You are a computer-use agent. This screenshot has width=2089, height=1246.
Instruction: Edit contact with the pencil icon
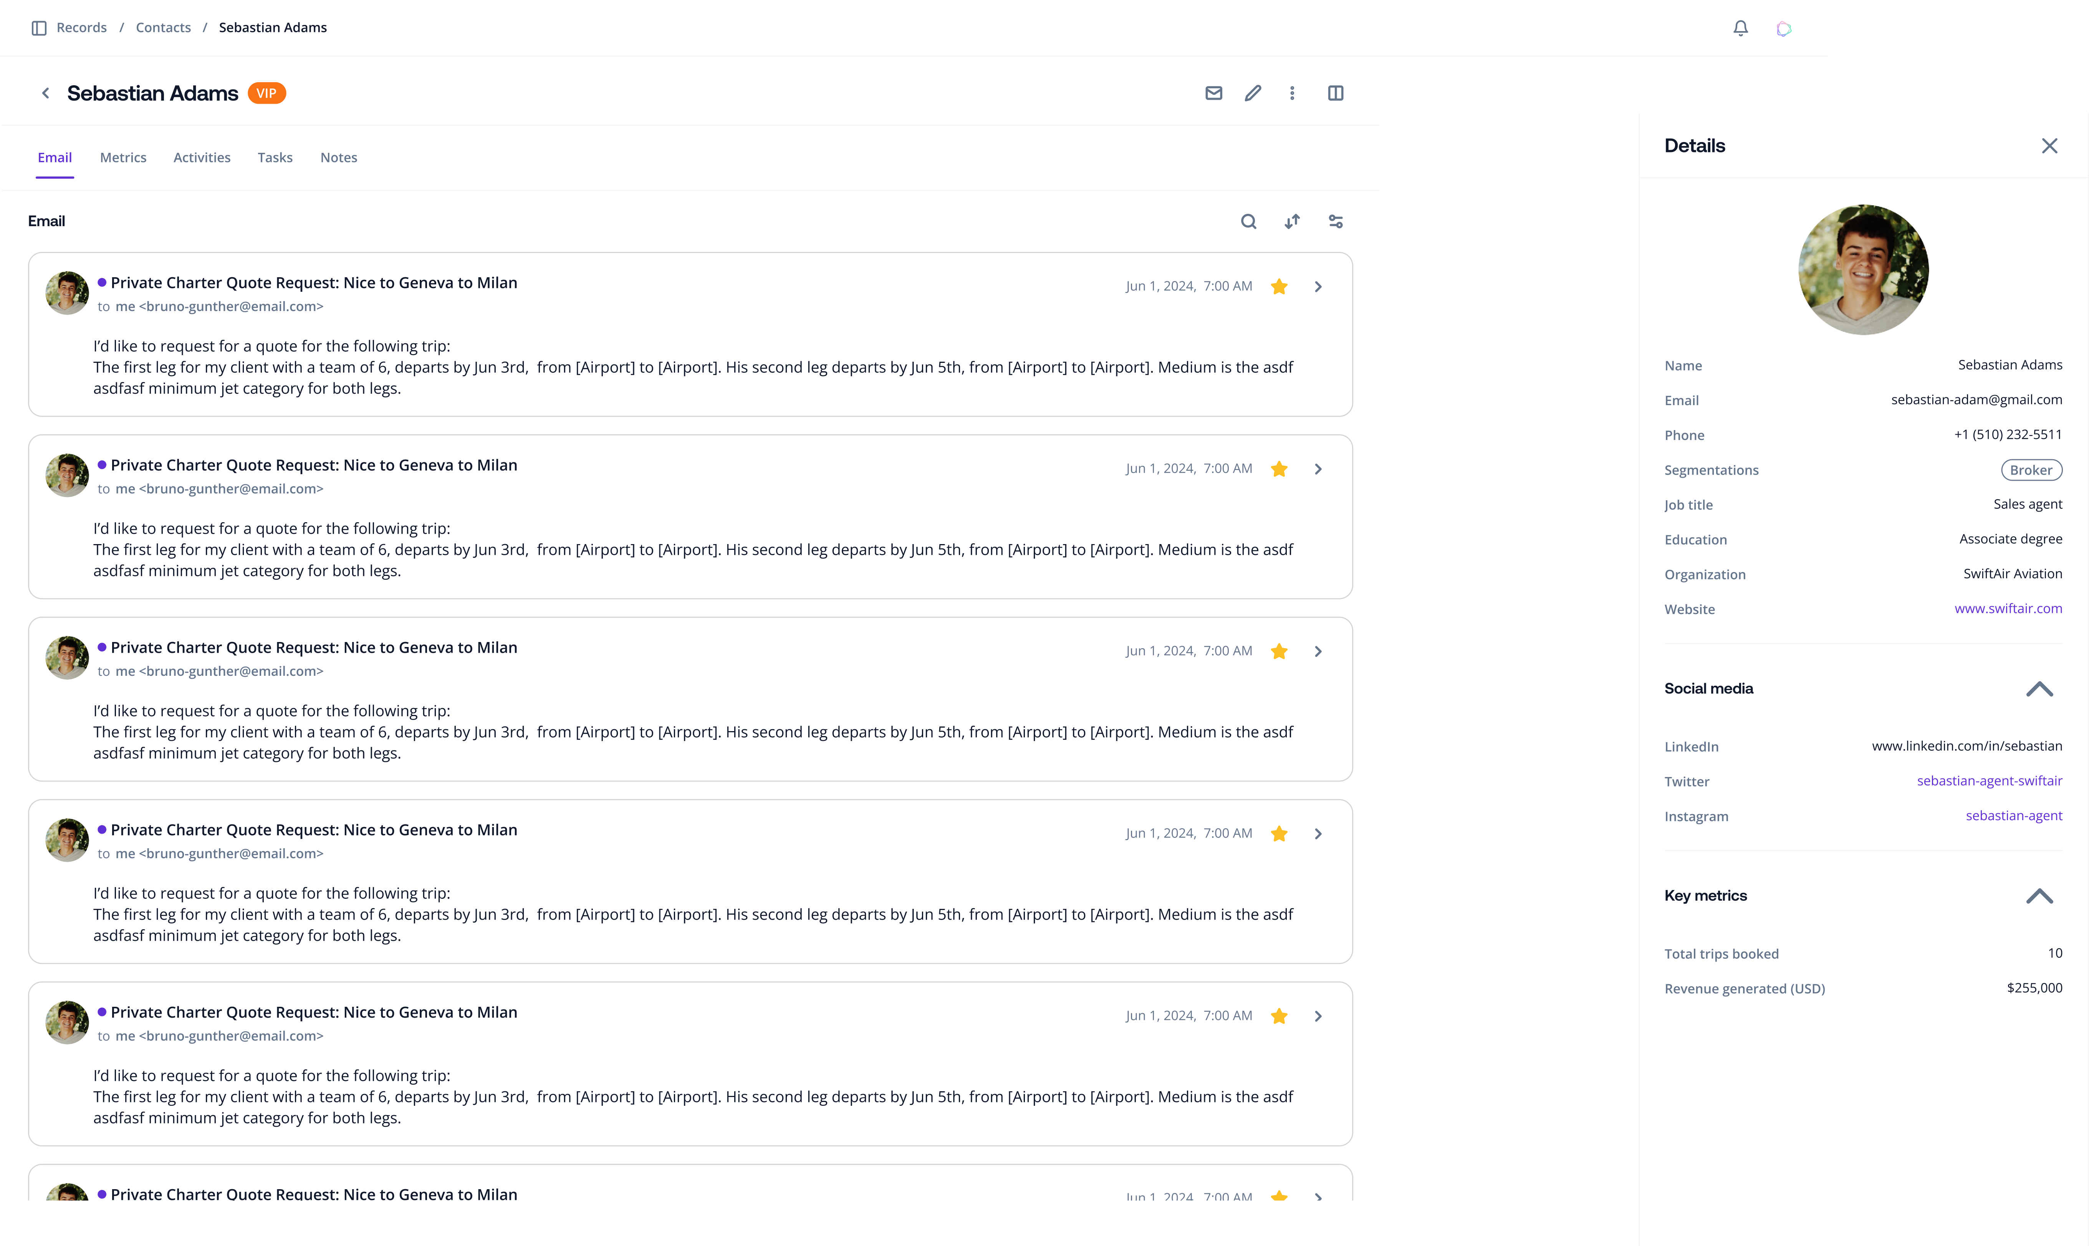tap(1253, 93)
